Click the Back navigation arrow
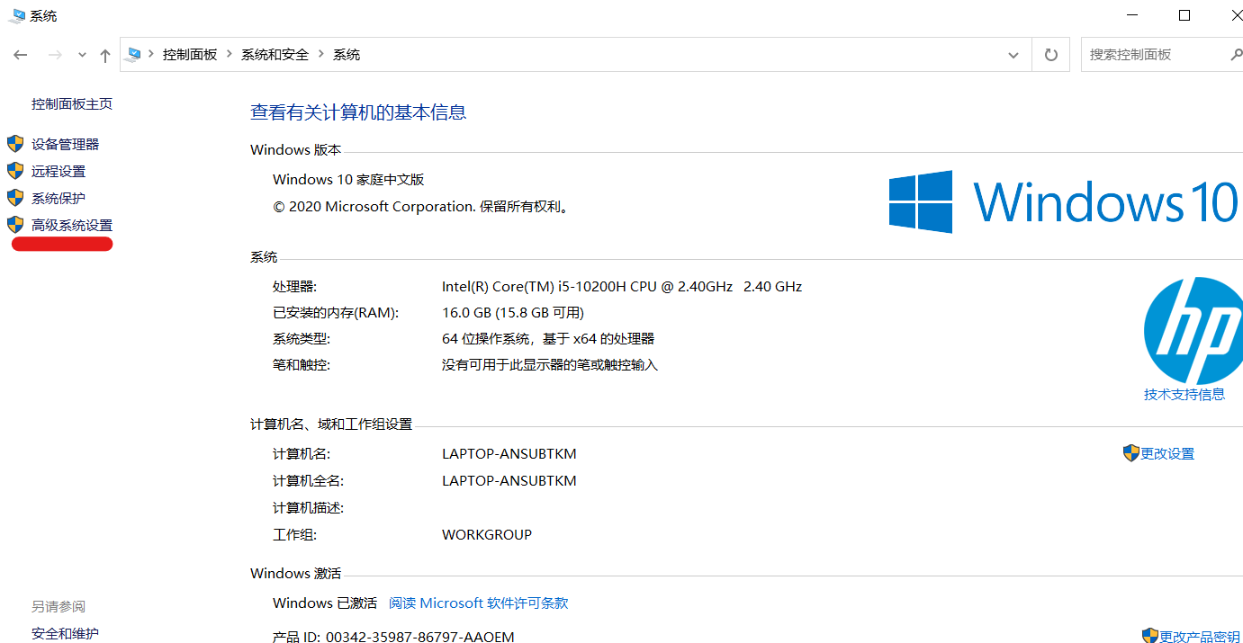Image resolution: width=1243 pixels, height=643 pixels. coord(21,56)
